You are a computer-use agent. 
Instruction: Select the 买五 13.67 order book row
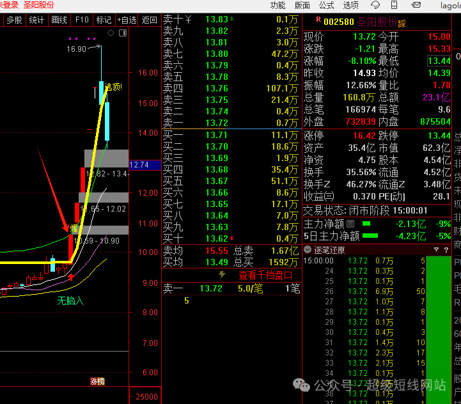(x=231, y=182)
